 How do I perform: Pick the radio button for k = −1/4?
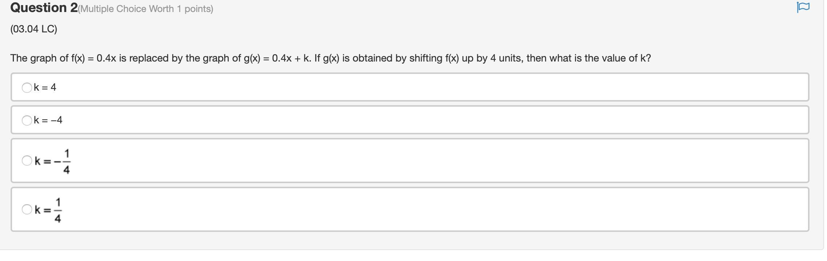tap(27, 161)
